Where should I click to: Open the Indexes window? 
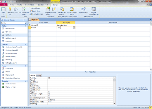[x=54, y=10]
